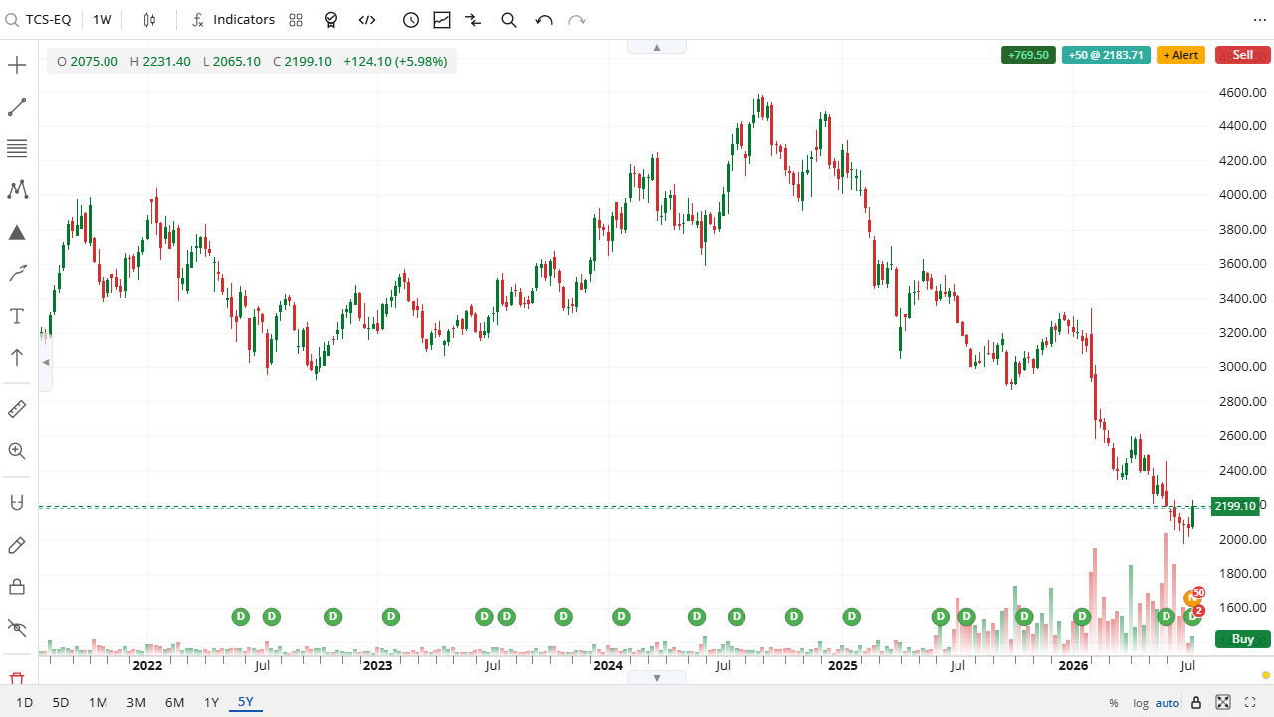This screenshot has height=717, width=1274.
Task: Select the text annotation tool
Action: [x=17, y=316]
